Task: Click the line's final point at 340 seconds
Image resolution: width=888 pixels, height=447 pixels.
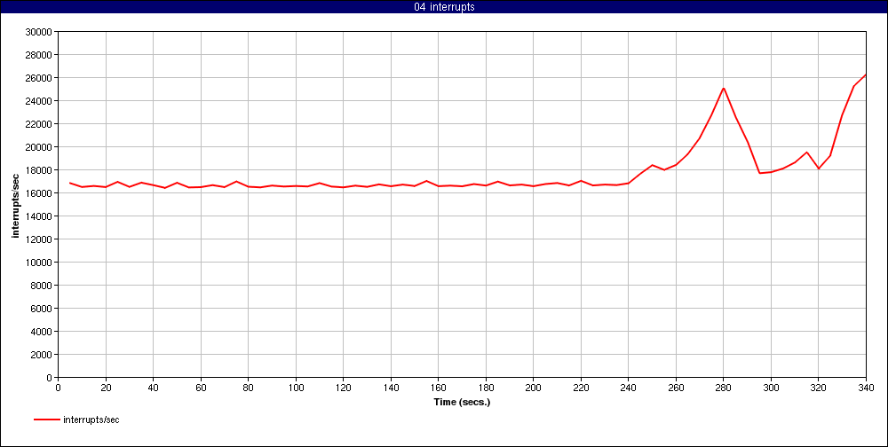Action: [866, 74]
